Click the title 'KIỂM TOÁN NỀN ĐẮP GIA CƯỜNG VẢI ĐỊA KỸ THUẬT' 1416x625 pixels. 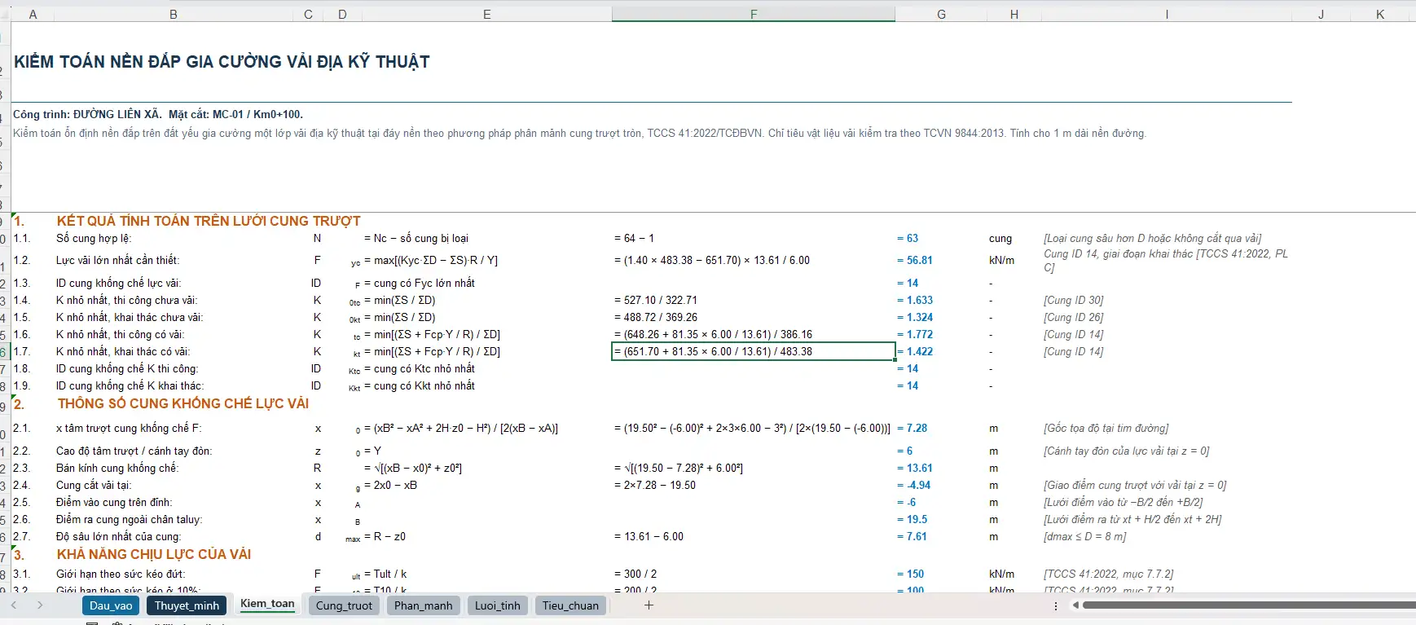(x=222, y=62)
